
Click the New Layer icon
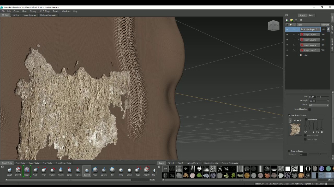tap(287, 20)
